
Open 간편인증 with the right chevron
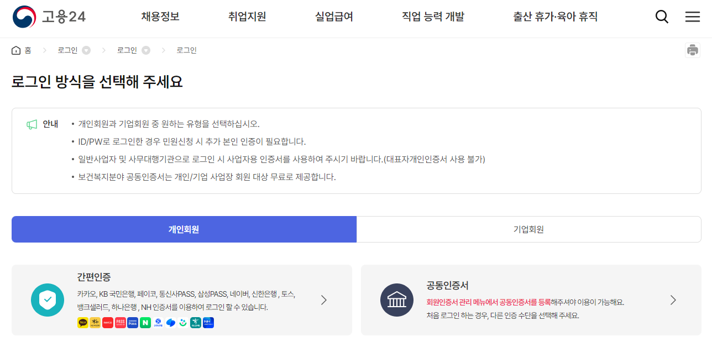pos(324,300)
